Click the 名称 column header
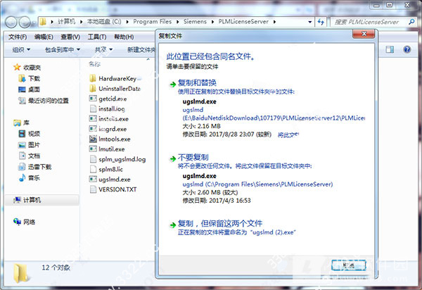 click(x=94, y=64)
